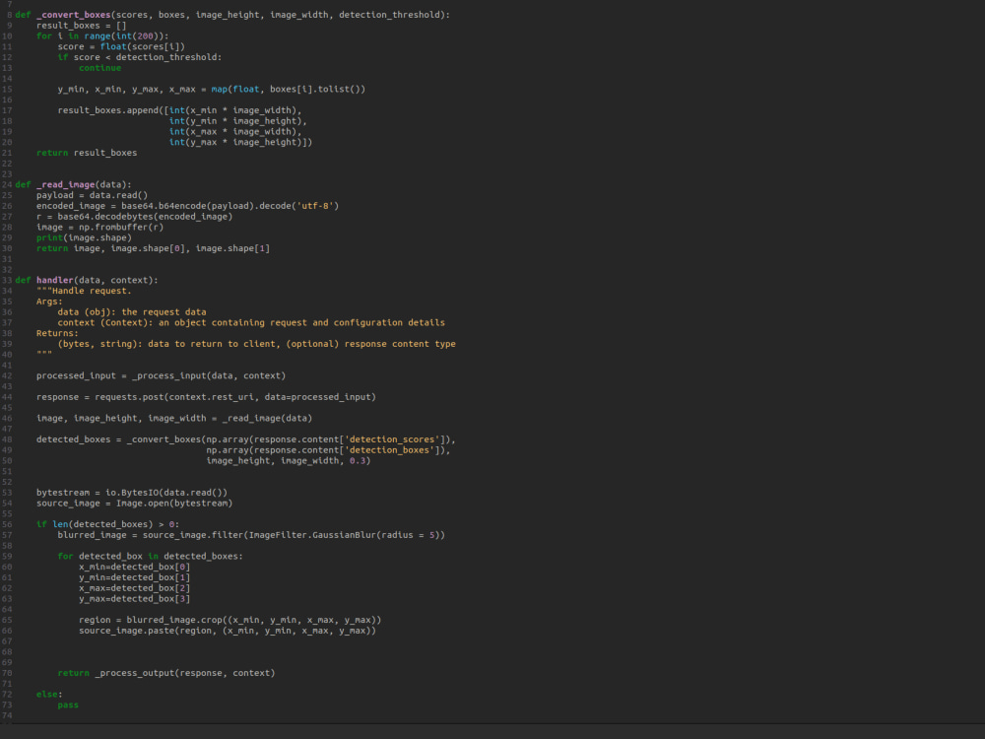Click the source_image.paste line
985x739 pixels.
click(228, 631)
